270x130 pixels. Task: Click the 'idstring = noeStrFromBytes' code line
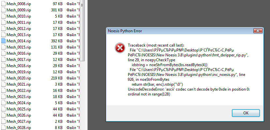(170, 65)
